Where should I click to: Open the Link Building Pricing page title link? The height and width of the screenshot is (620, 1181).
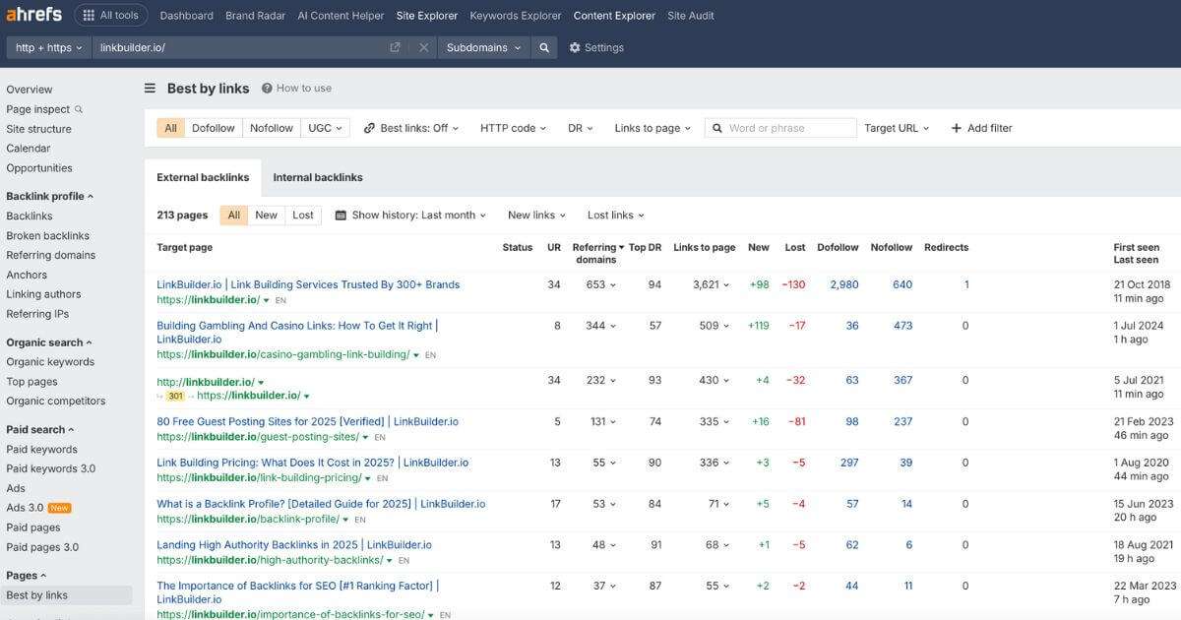point(313,463)
